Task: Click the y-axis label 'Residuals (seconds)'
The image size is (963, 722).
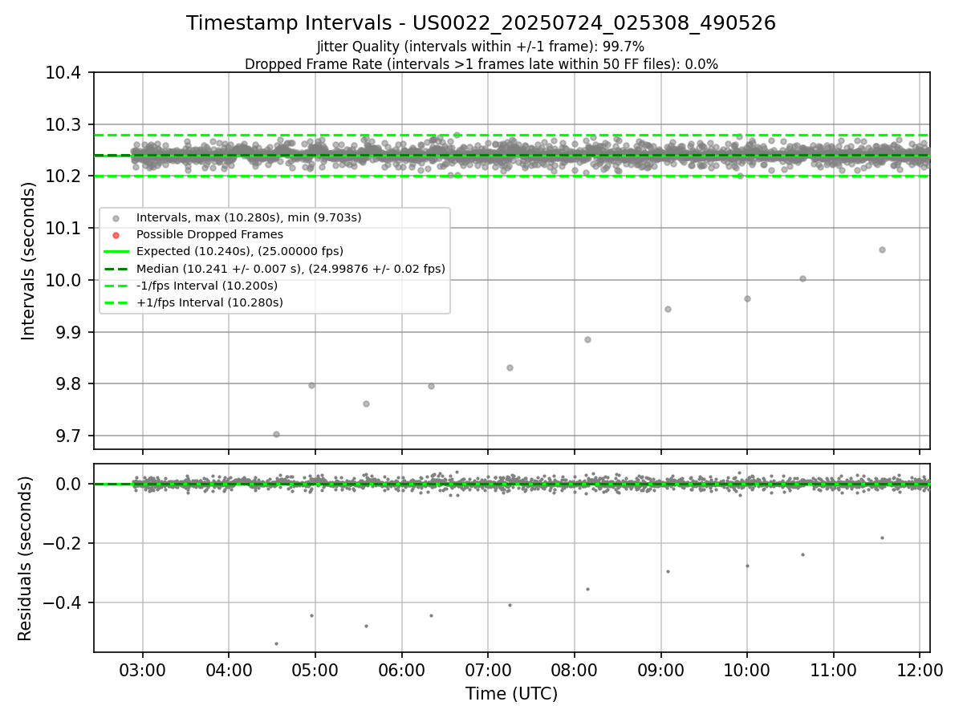Action: (x=25, y=558)
